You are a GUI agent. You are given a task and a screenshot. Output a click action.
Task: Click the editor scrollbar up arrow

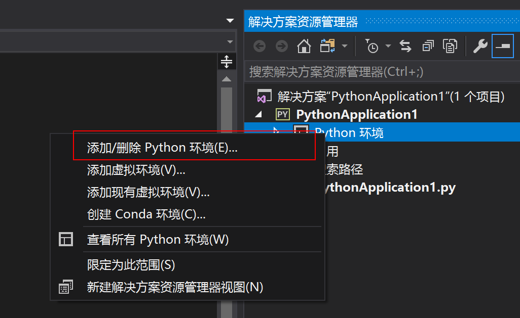pos(227,79)
